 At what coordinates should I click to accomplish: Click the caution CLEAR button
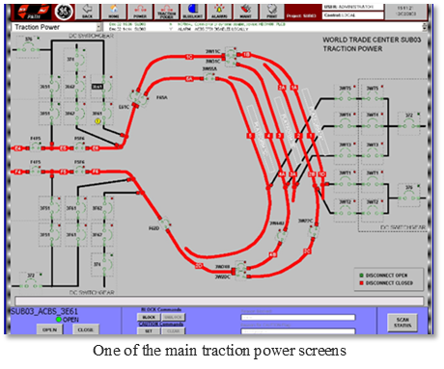pos(173,331)
